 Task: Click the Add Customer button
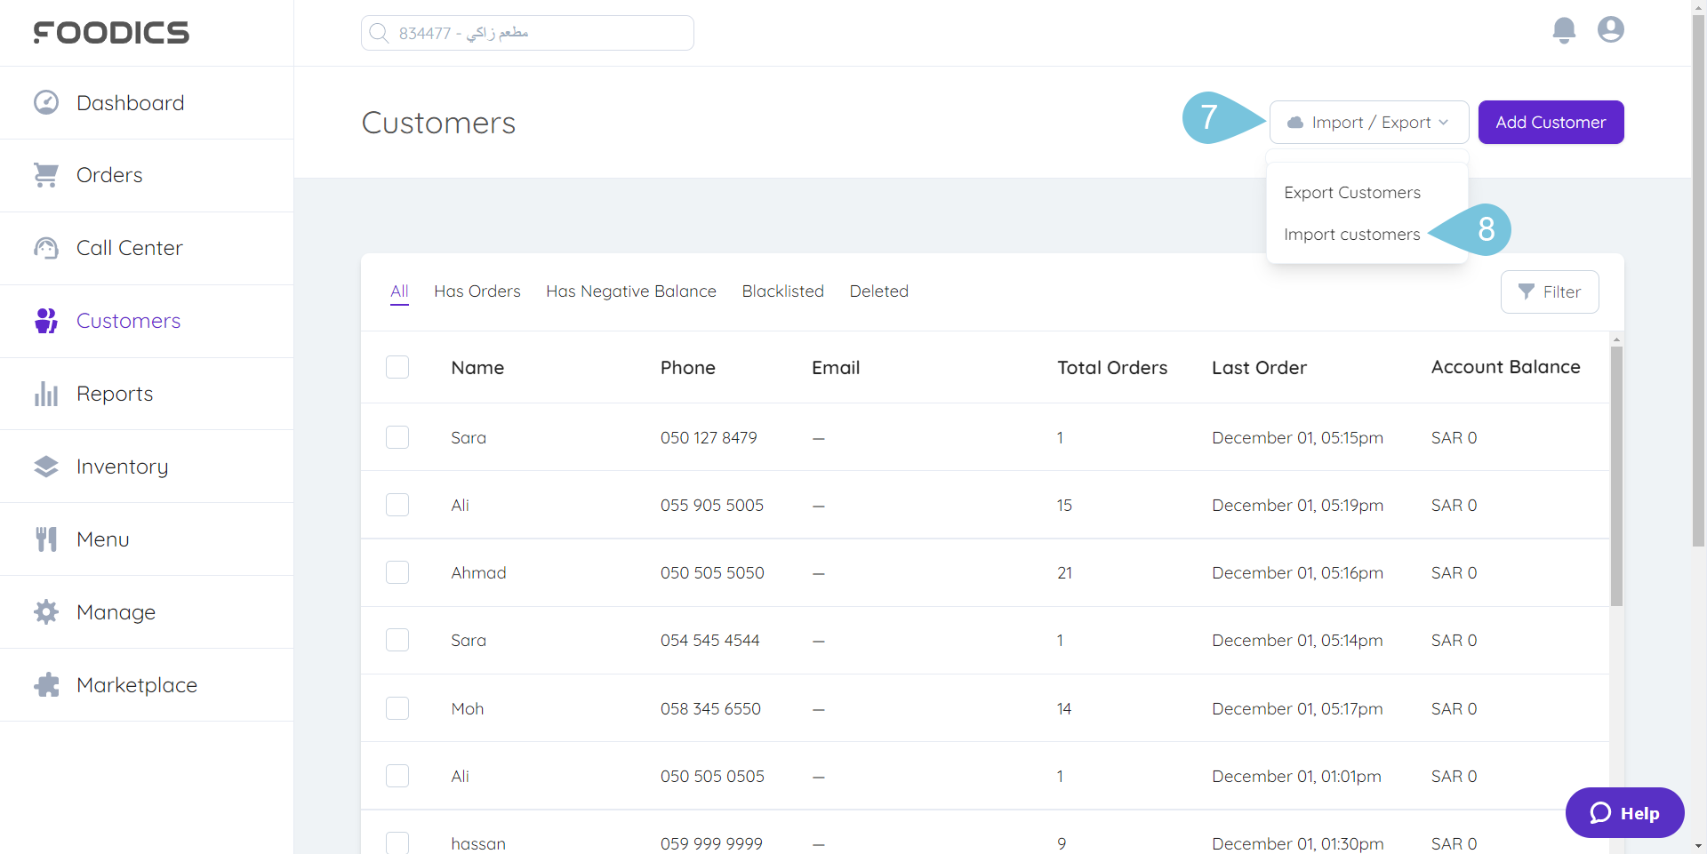point(1551,122)
